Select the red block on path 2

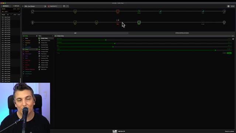tap(118, 23)
